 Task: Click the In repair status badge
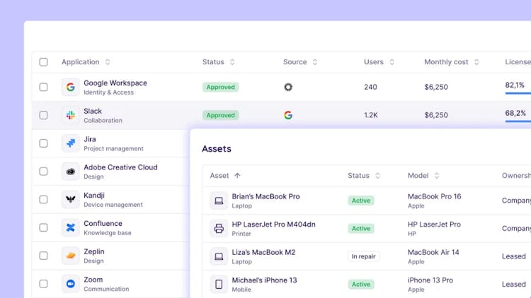(x=363, y=256)
